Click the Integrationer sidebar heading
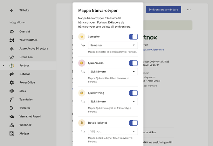Viewport: 213px width, 146px height. point(17,23)
